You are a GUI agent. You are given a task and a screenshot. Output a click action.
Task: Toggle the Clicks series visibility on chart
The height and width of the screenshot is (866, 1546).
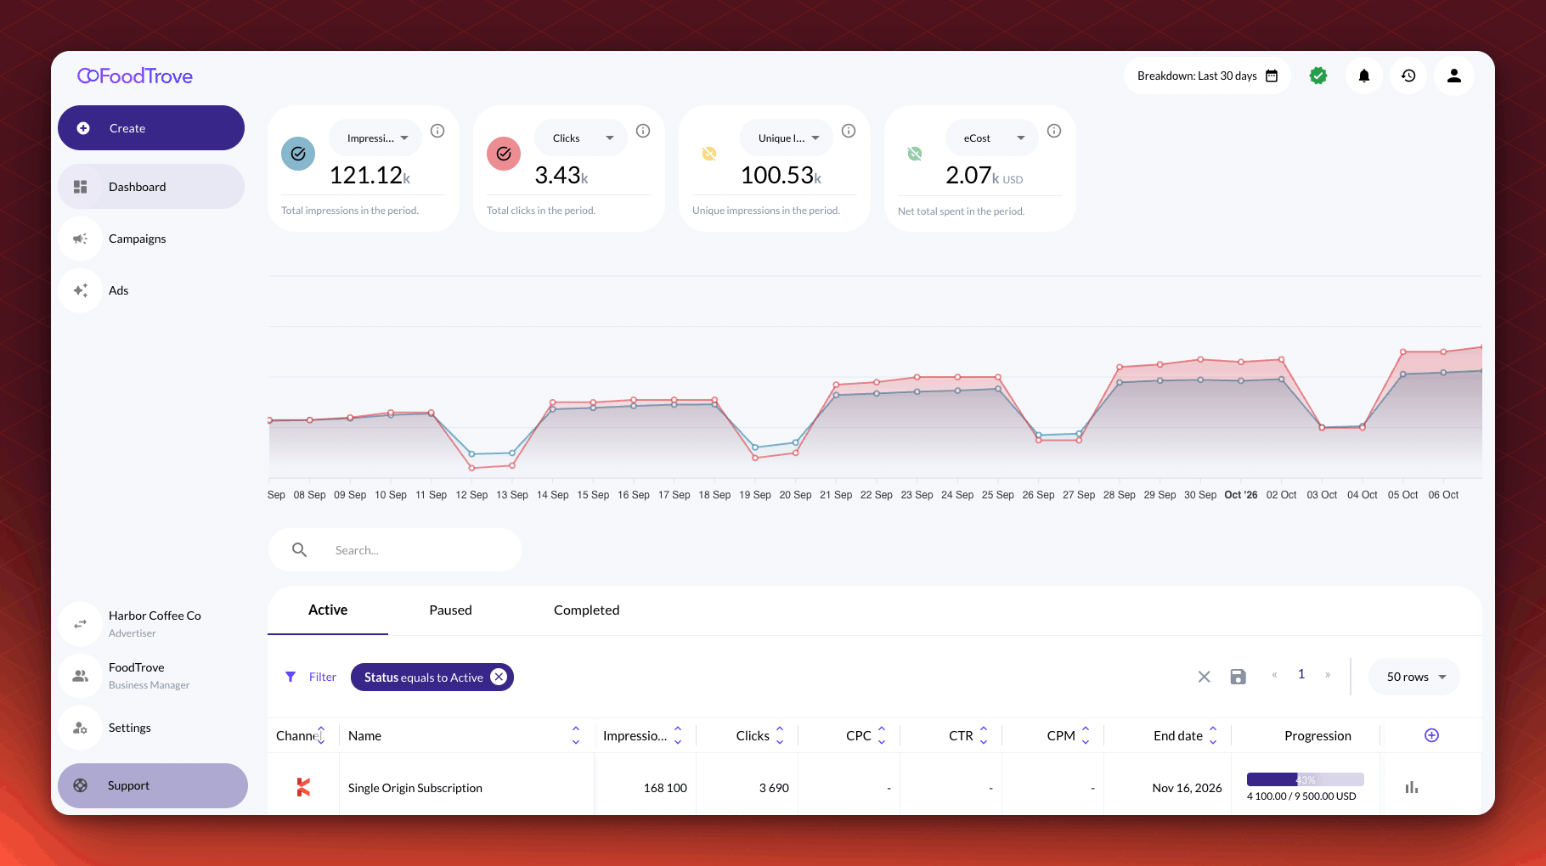tap(504, 154)
